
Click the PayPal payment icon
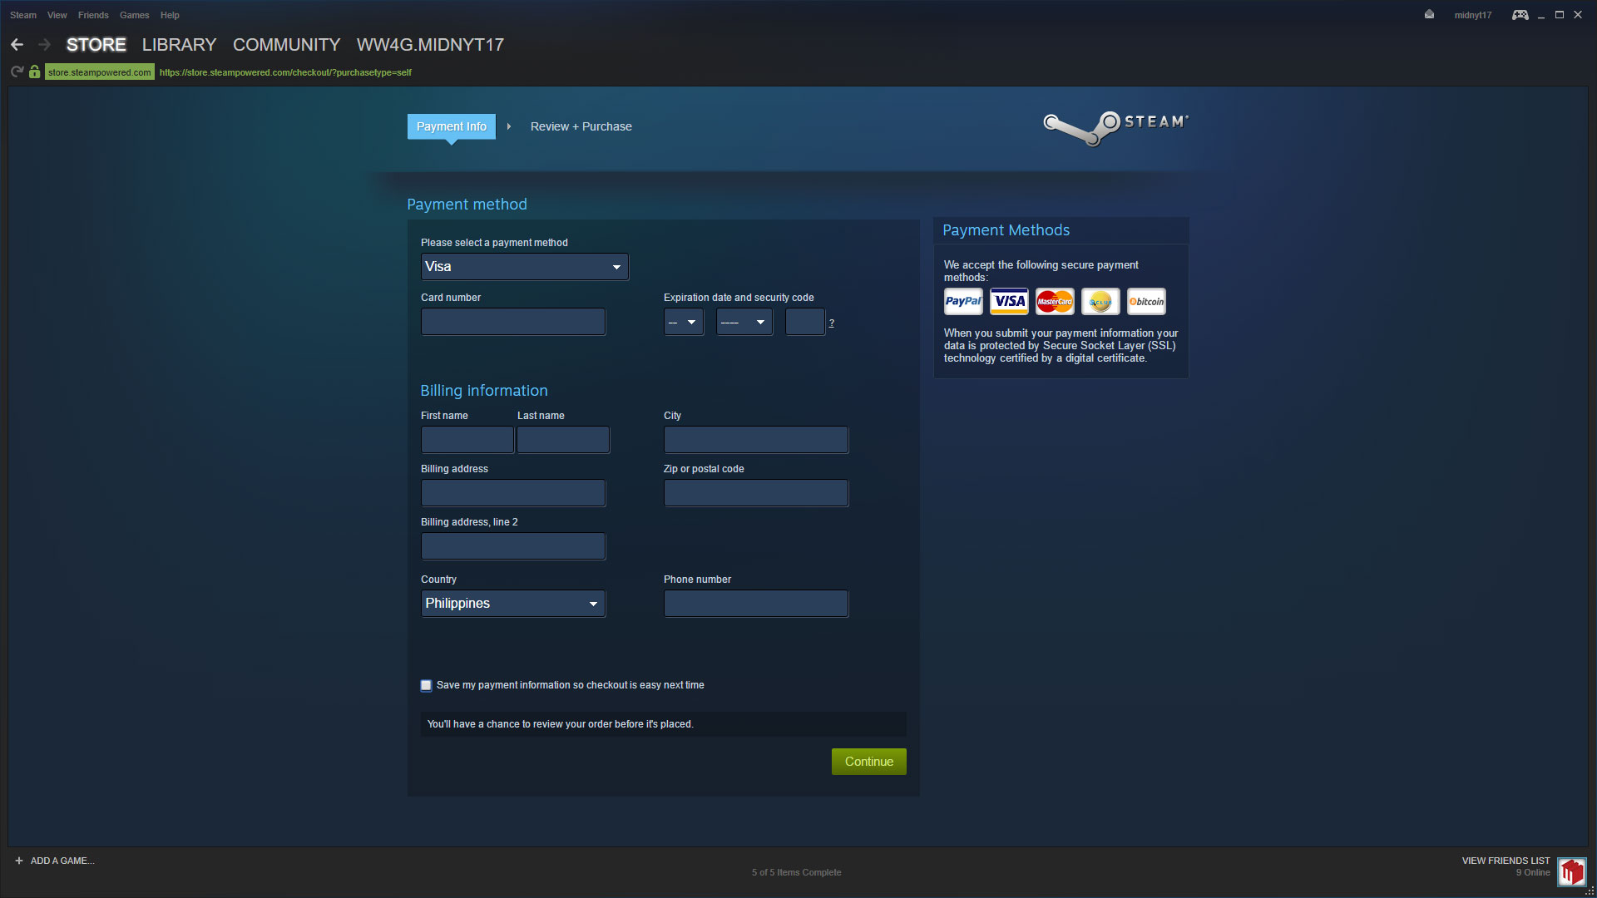(962, 302)
